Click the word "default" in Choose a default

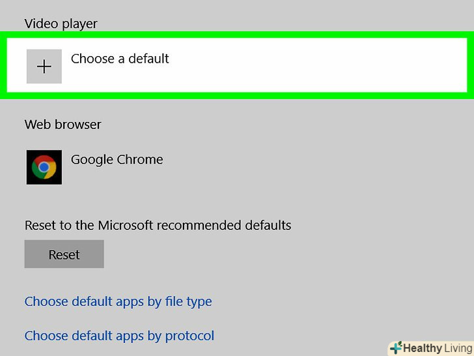pos(147,59)
